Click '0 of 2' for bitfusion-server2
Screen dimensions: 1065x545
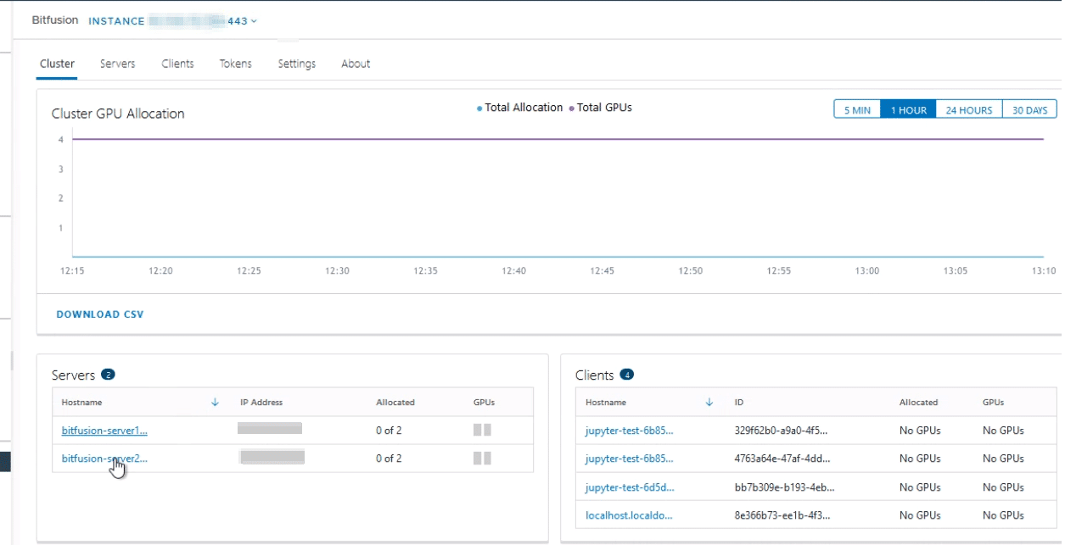[x=389, y=459]
